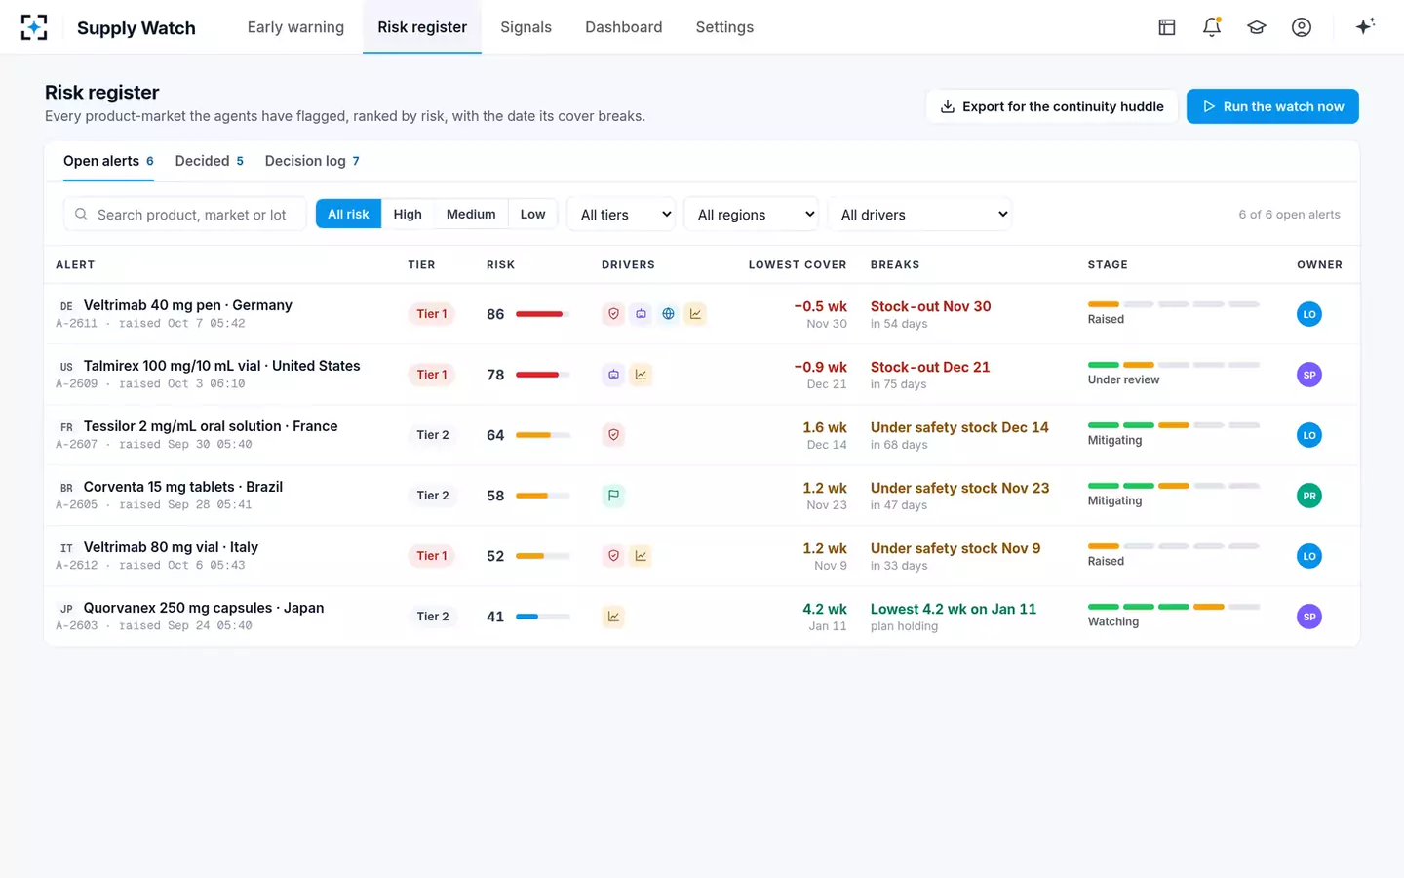Expand the All tiers dropdown
This screenshot has width=1404, height=878.
coord(621,215)
